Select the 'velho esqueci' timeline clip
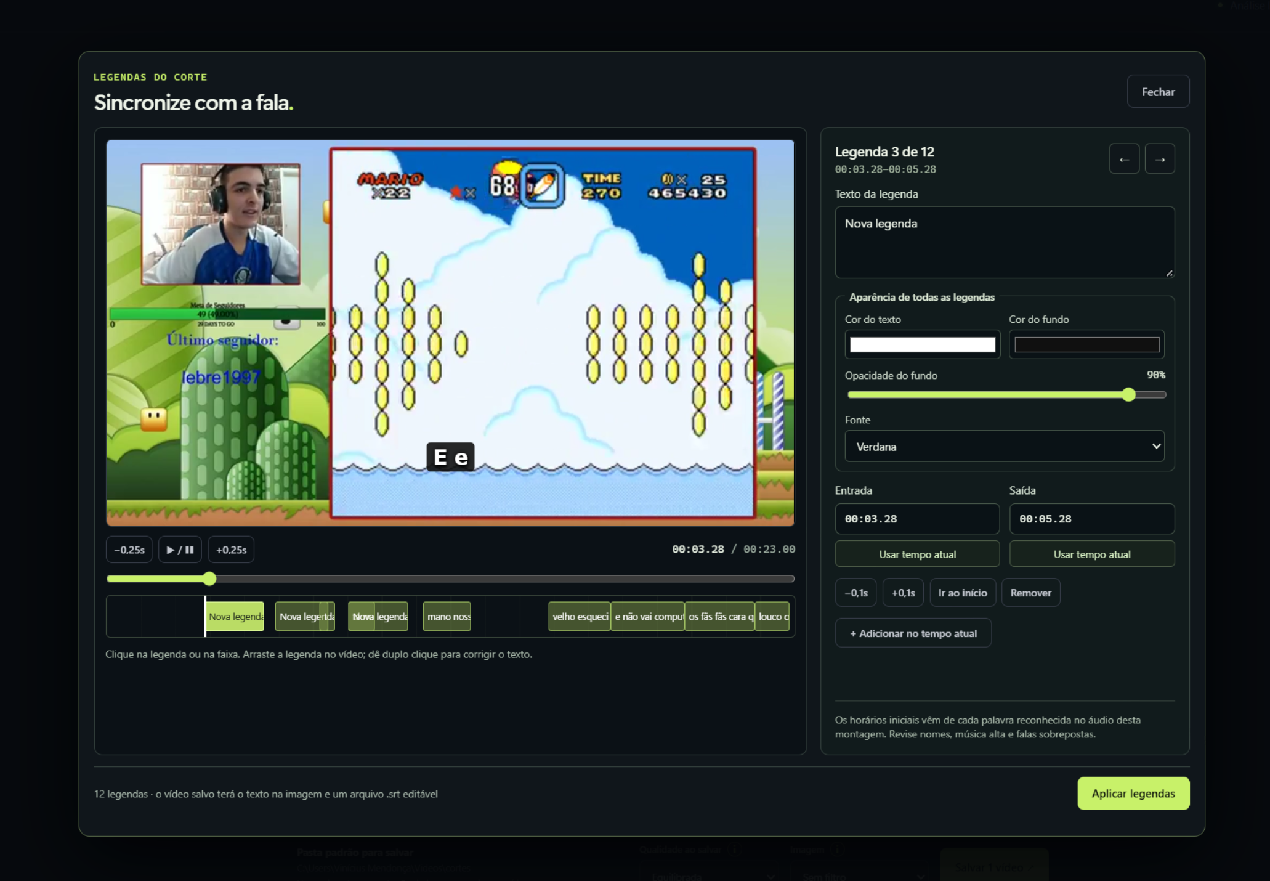The width and height of the screenshot is (1270, 881). tap(579, 617)
